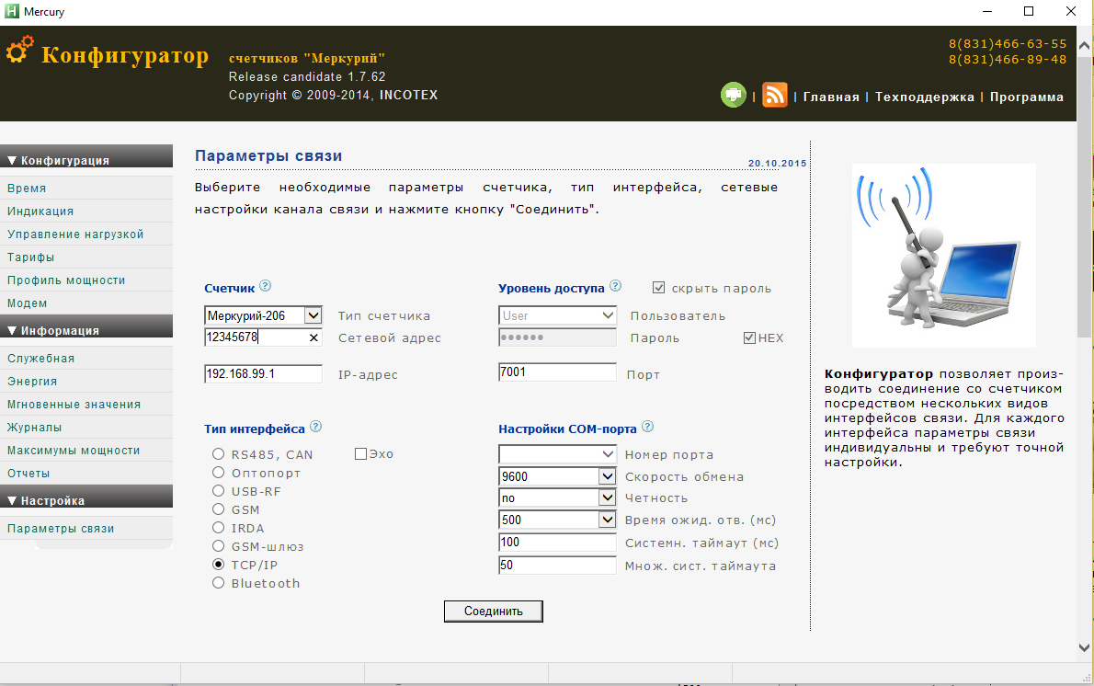
Task: Click the IP address field 192.168.99.1
Action: (263, 374)
